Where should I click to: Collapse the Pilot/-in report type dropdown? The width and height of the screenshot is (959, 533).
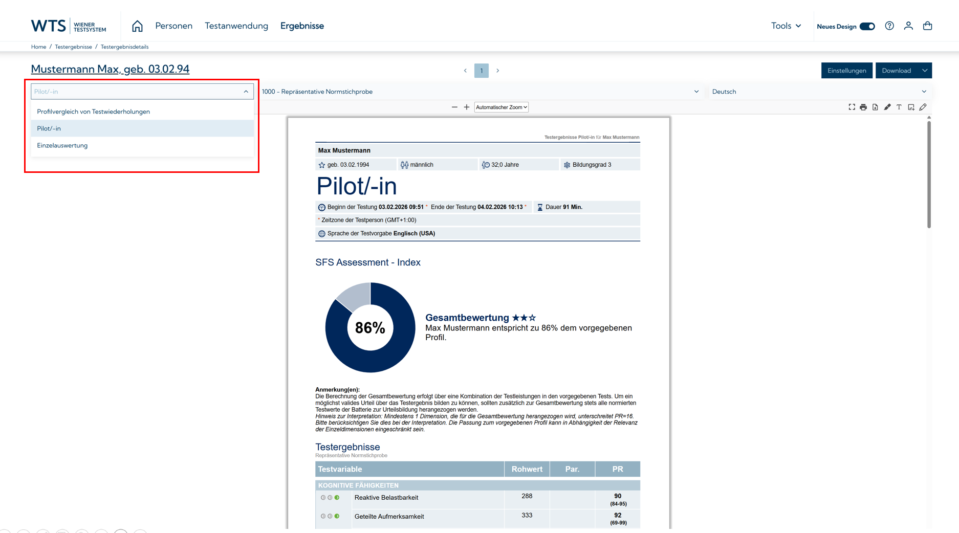pos(246,92)
